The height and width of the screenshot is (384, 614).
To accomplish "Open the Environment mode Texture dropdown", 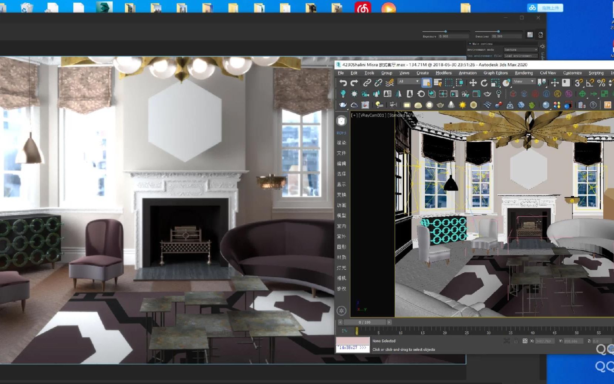I will (520, 50).
